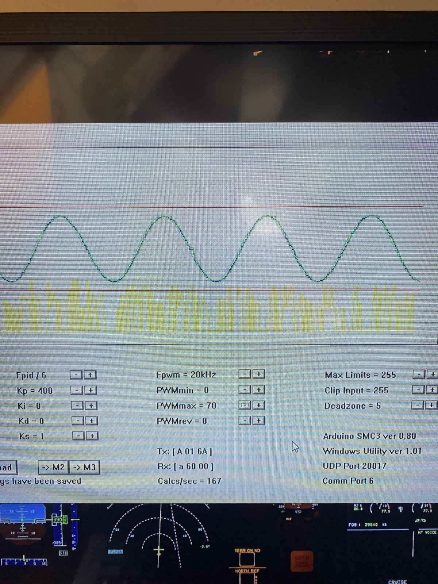The width and height of the screenshot is (438, 584).
Task: Decrease Ks using its minus button
Action: (x=78, y=436)
